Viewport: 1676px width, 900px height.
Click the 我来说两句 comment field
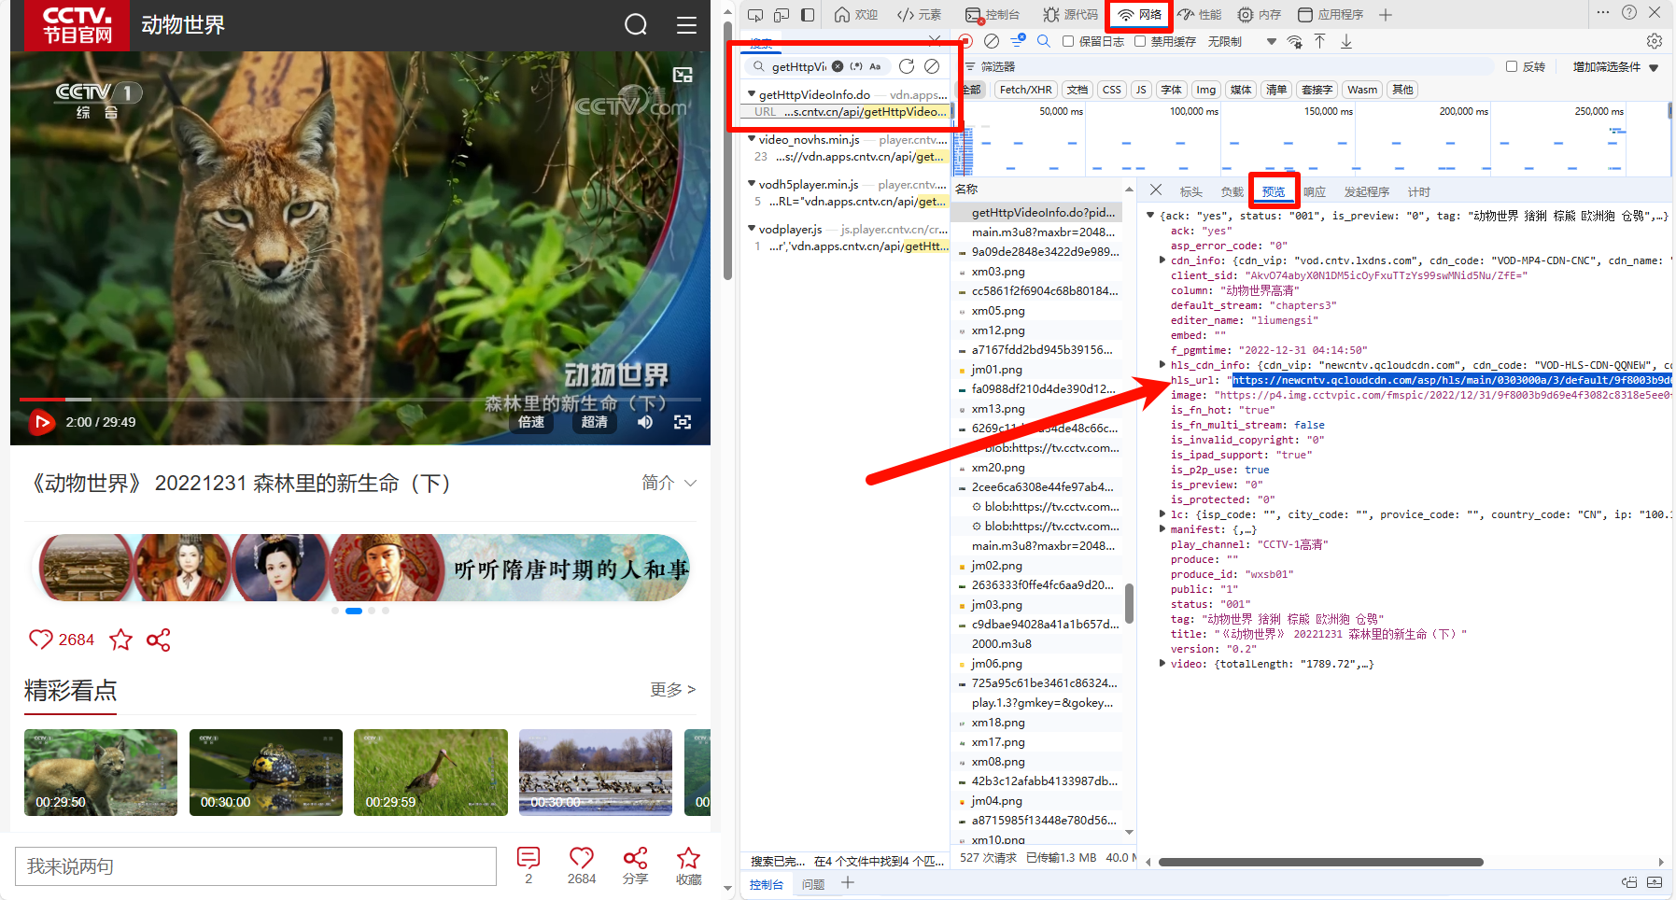(x=256, y=866)
